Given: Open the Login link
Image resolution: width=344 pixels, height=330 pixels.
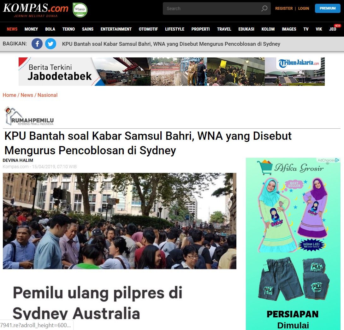Looking at the screenshot, I should click(x=304, y=9).
